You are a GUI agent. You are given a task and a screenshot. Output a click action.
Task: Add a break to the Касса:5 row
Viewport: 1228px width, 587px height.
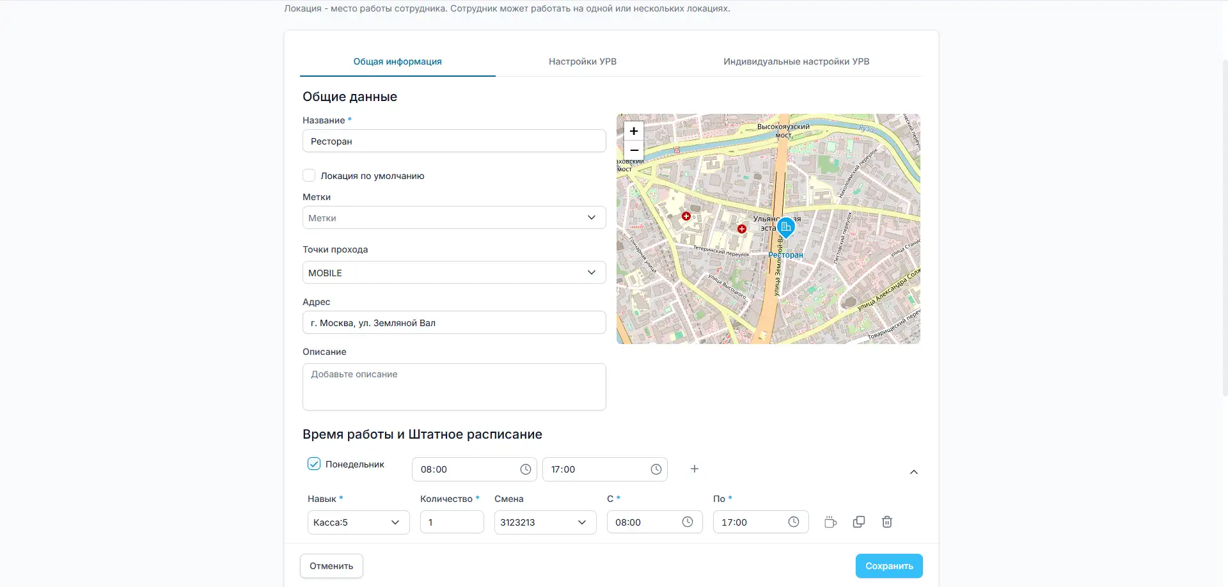[x=830, y=522]
